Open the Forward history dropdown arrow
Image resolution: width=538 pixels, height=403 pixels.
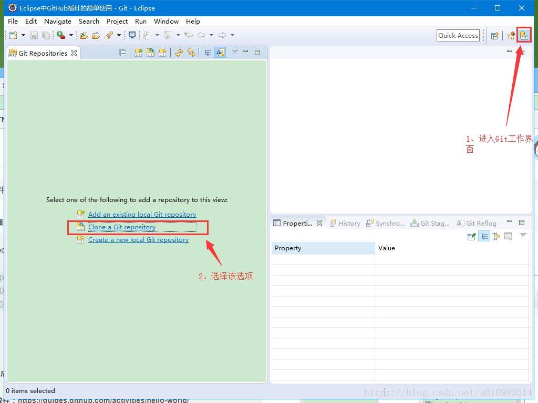tap(232, 35)
